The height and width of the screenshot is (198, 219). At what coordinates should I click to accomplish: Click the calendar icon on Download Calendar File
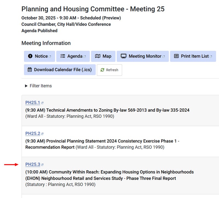(x=30, y=70)
